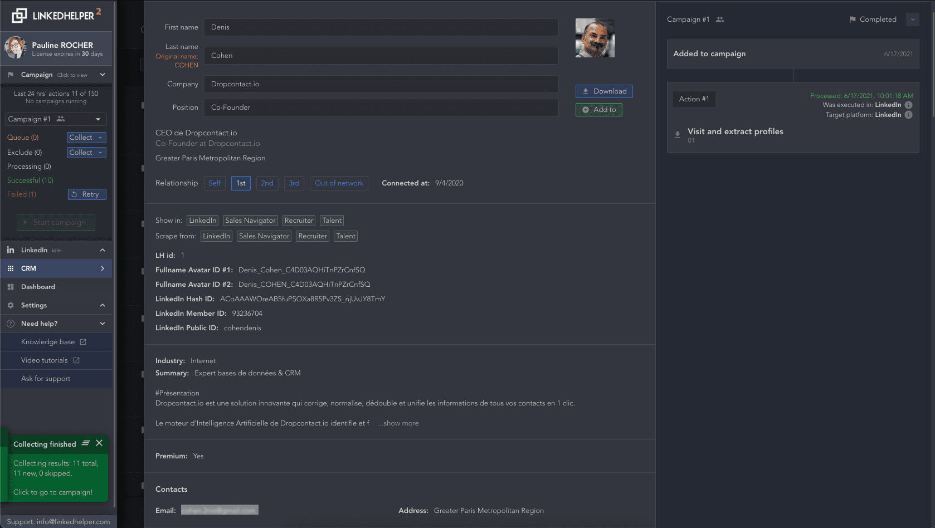Open the Processing (0) list

coord(29,167)
